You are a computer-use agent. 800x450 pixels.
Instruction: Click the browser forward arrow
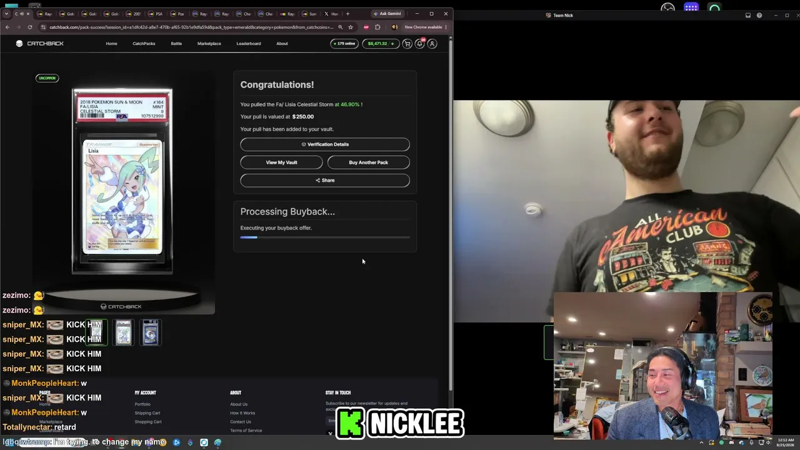coord(19,27)
